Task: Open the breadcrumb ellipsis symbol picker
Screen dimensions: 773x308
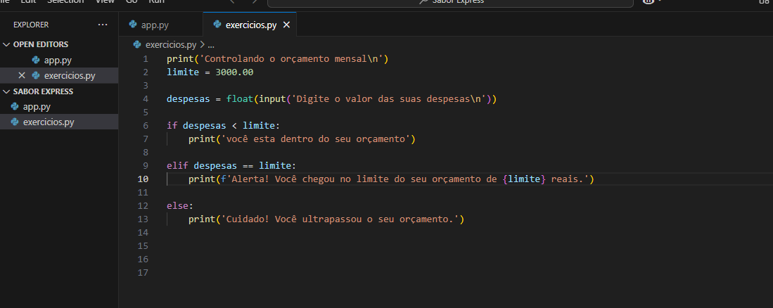Action: pyautogui.click(x=211, y=44)
